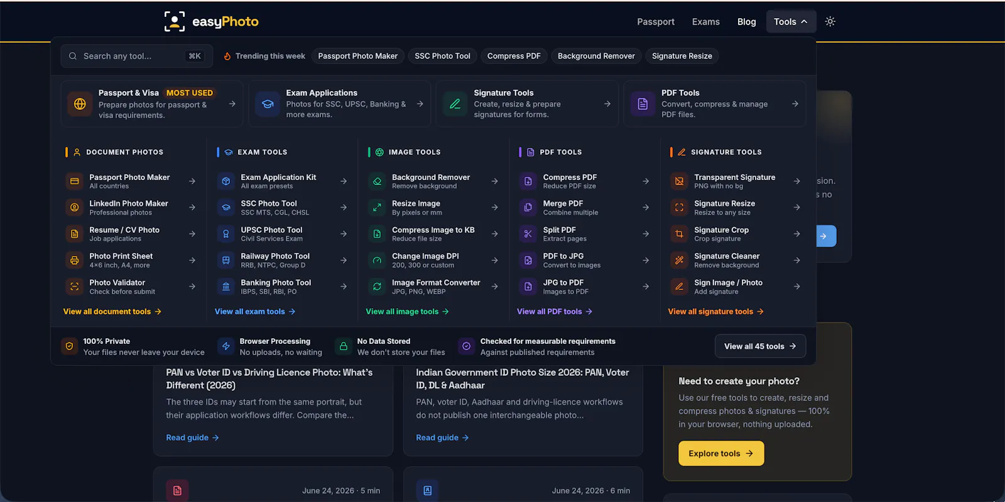Click the yellow Explore tools button

[x=721, y=453]
